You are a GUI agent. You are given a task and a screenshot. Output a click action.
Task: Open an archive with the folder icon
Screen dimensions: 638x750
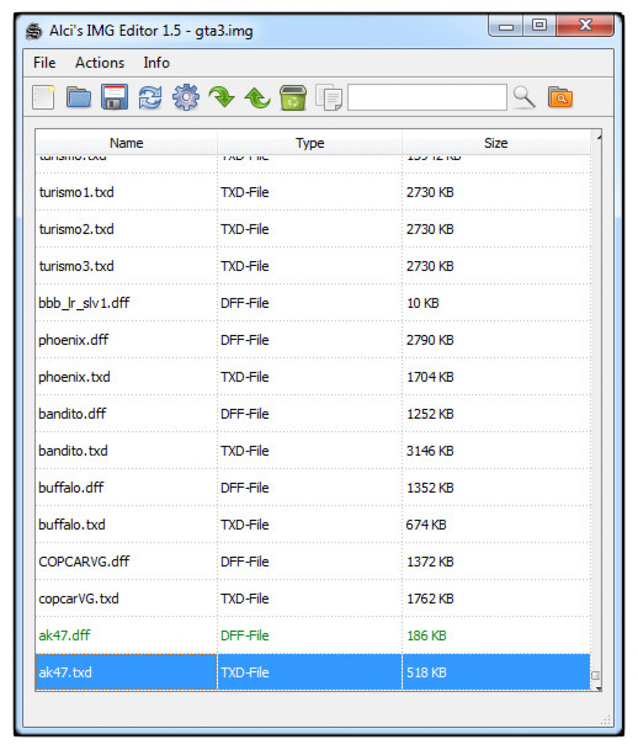click(x=79, y=97)
